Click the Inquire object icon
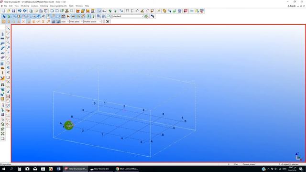Viewport: 306px width, 172px height. pyautogui.click(x=121, y=11)
